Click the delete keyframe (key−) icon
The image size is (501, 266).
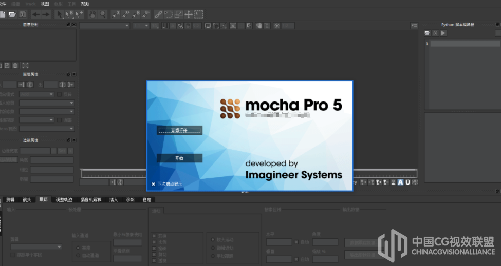click(386, 182)
